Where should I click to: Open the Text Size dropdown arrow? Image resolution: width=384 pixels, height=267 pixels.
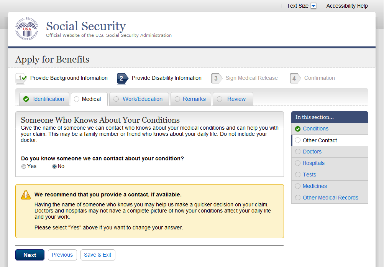click(313, 6)
